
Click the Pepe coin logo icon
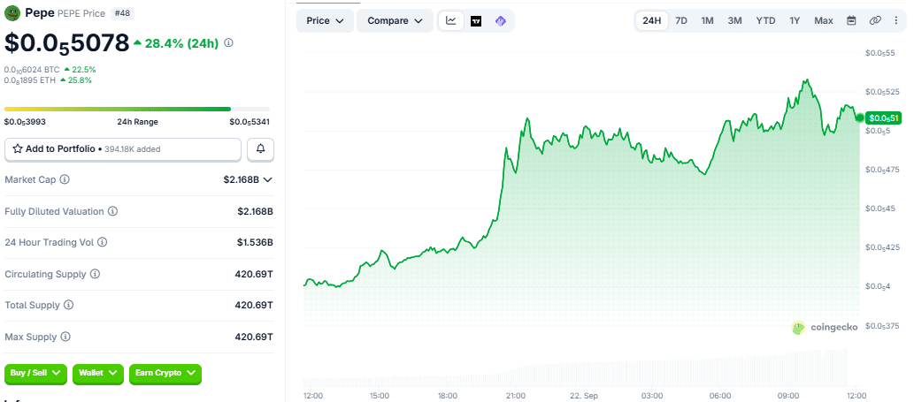click(x=12, y=12)
